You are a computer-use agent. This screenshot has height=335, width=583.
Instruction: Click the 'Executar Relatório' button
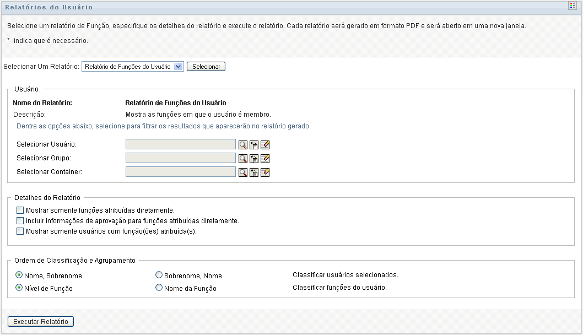click(x=41, y=322)
